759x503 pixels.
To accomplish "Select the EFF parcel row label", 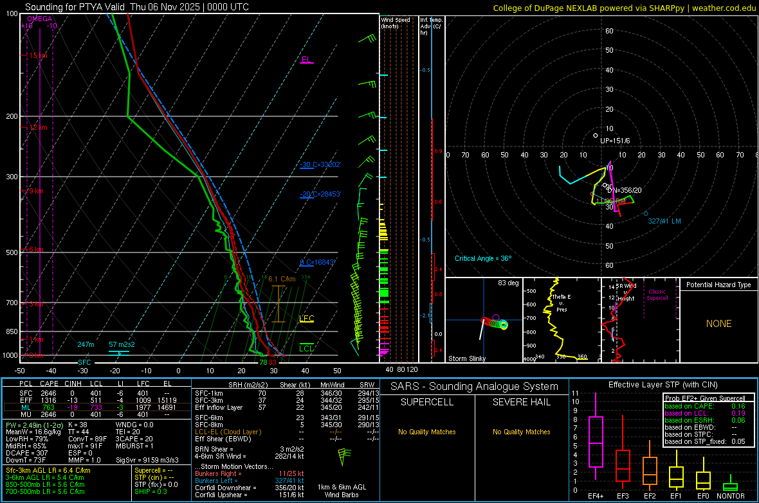I will 26,400.
